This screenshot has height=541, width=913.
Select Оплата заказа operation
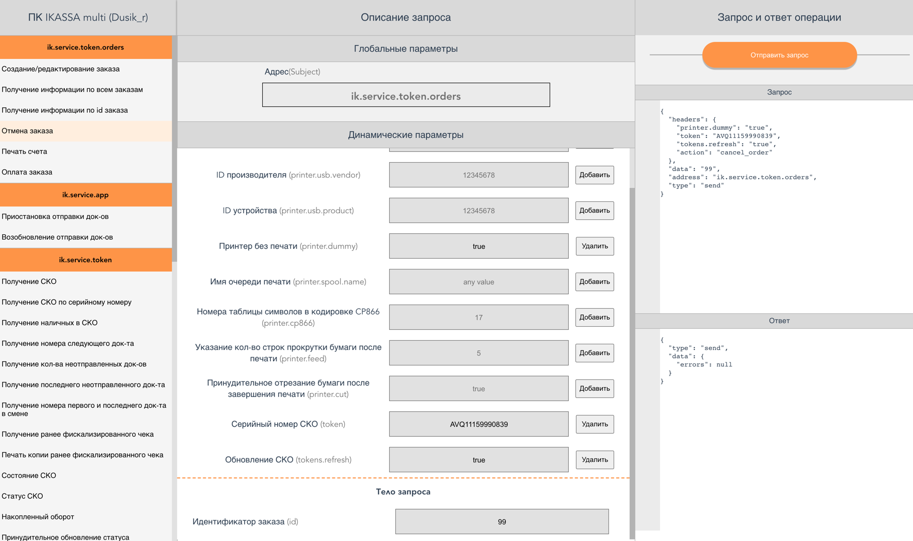coord(27,172)
